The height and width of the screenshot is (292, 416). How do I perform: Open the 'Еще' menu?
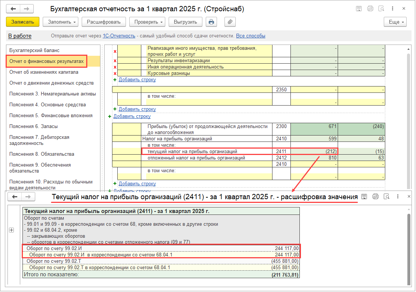[x=395, y=22]
